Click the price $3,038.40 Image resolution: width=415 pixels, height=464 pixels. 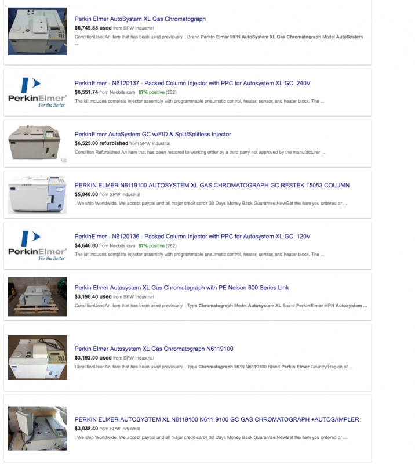(x=86, y=429)
